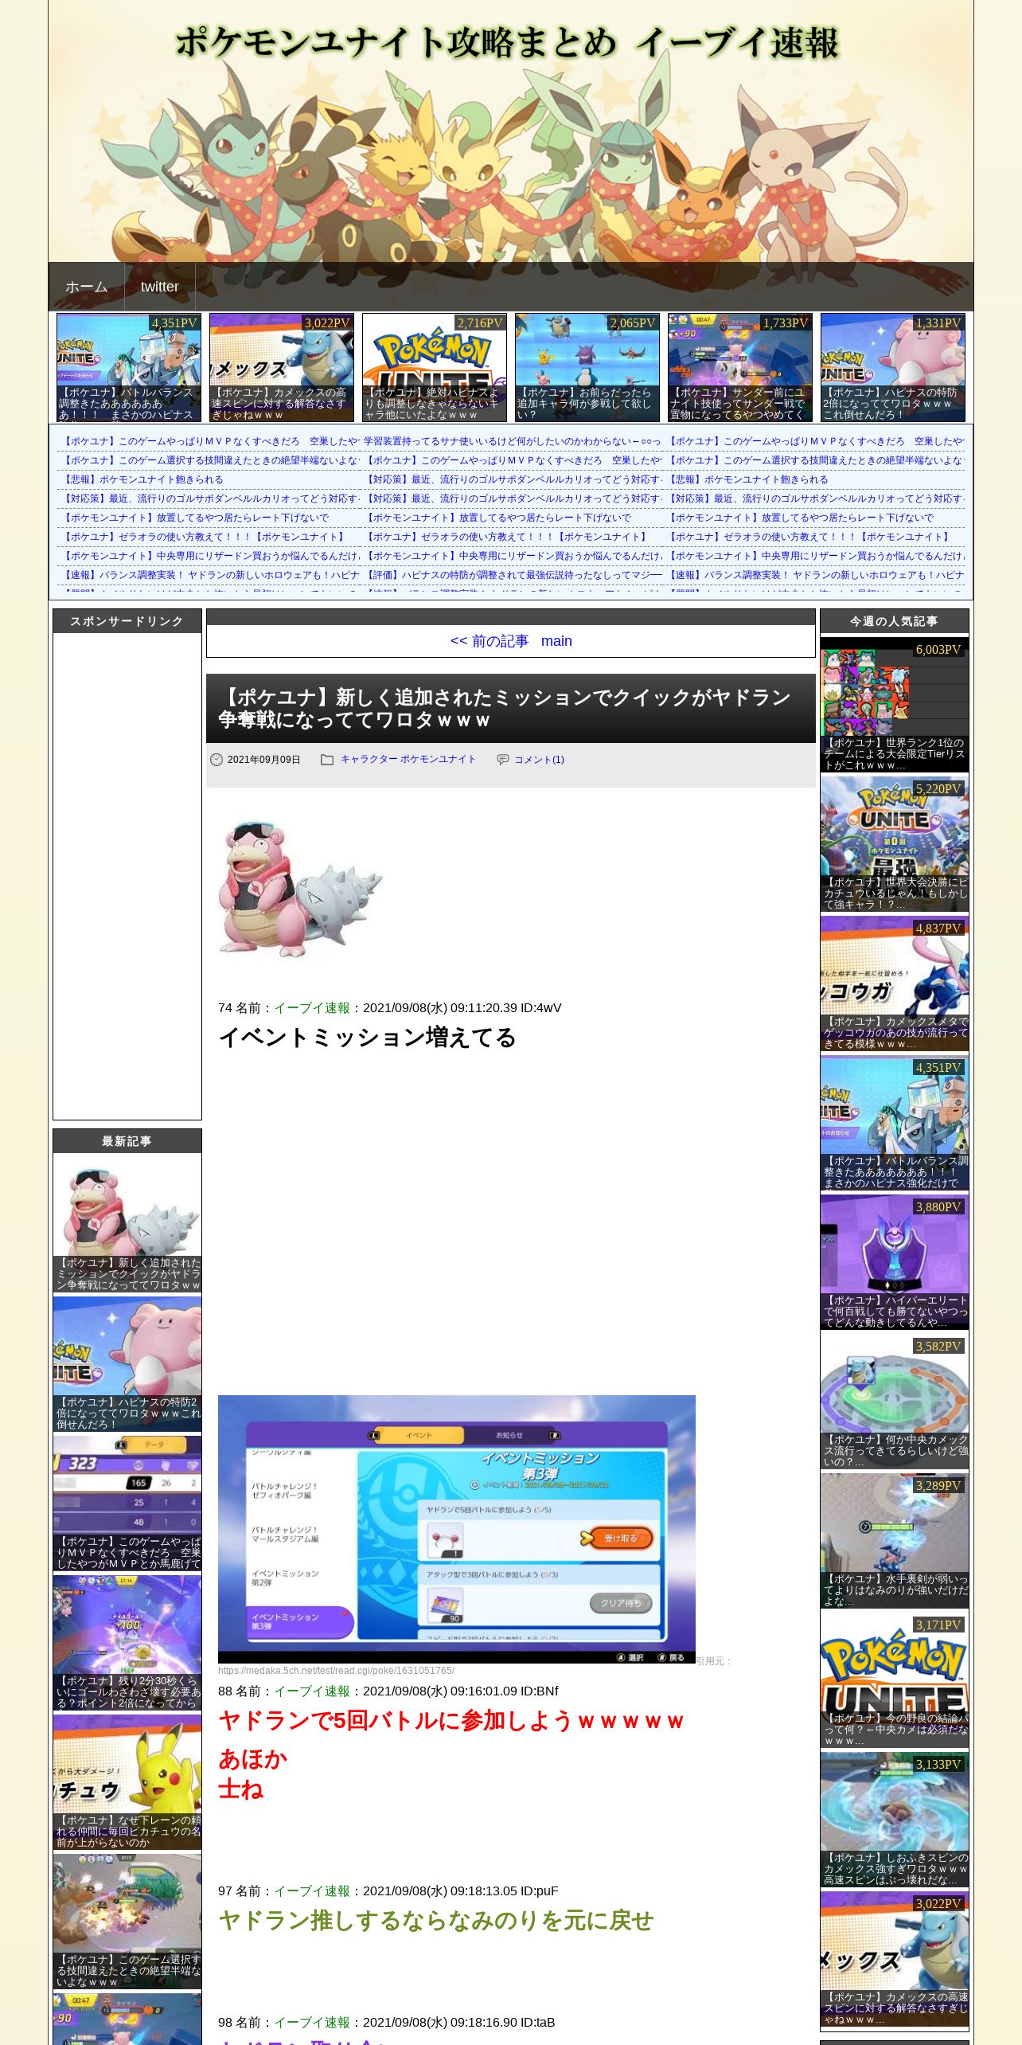
Task: Open the 1,733PV サンダー thumbnail
Action: (740, 367)
